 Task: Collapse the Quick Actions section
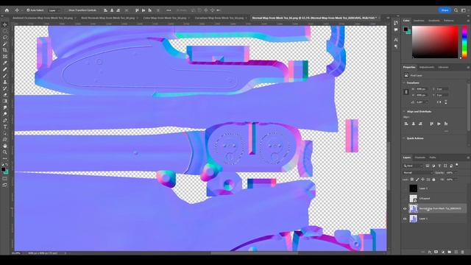tap(404, 138)
